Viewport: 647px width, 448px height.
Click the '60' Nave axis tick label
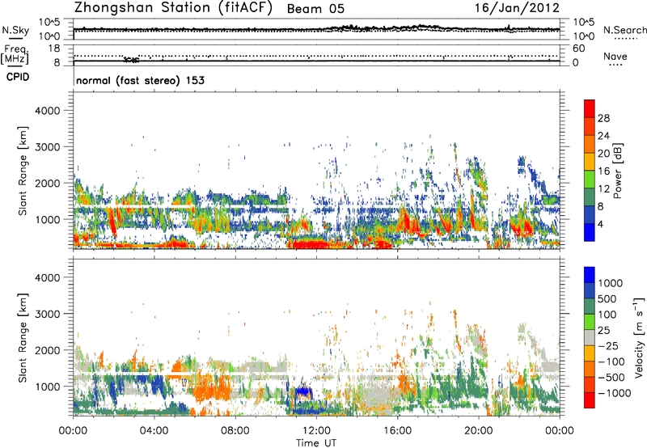(x=578, y=49)
